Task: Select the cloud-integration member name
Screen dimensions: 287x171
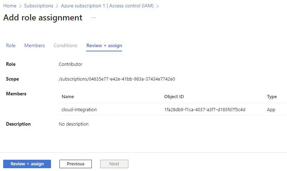Action: [x=79, y=109]
